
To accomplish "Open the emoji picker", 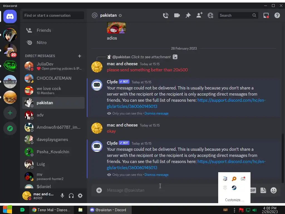I will pos(274,190).
